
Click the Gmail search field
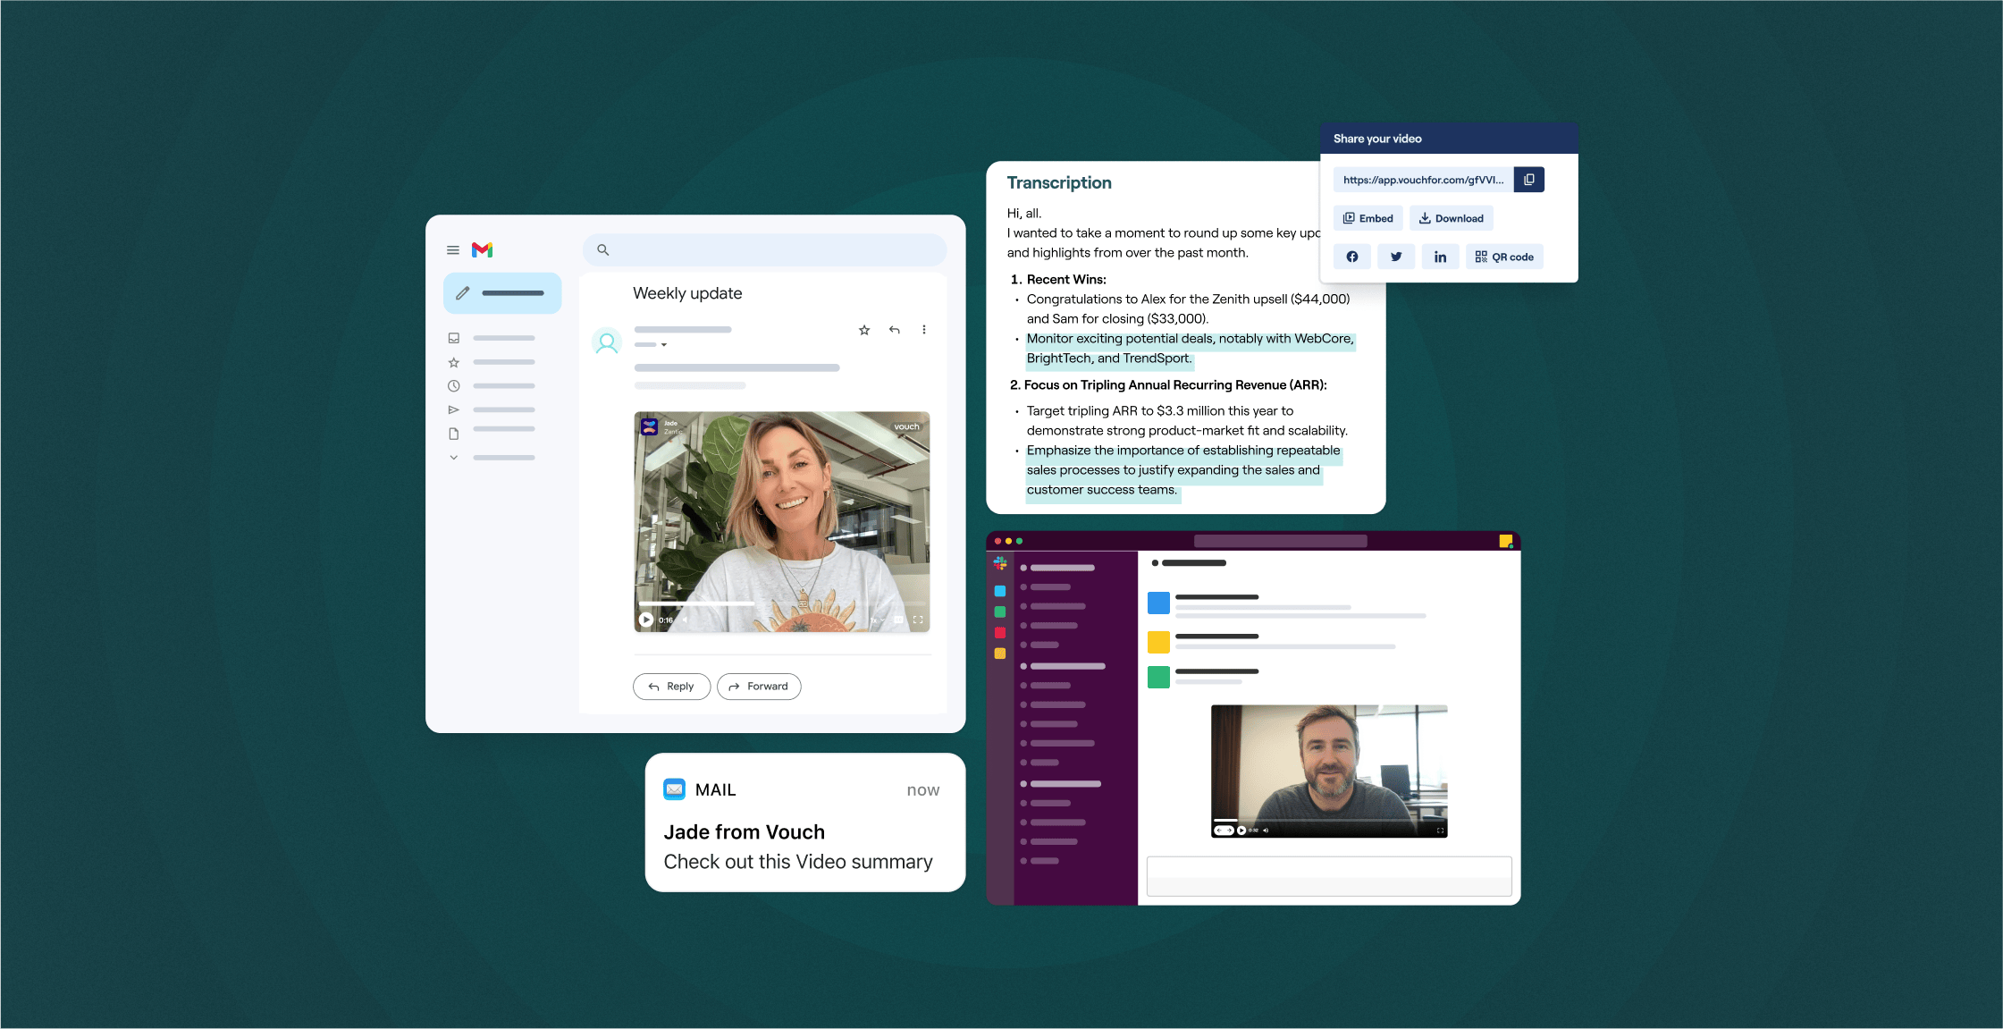click(x=764, y=250)
